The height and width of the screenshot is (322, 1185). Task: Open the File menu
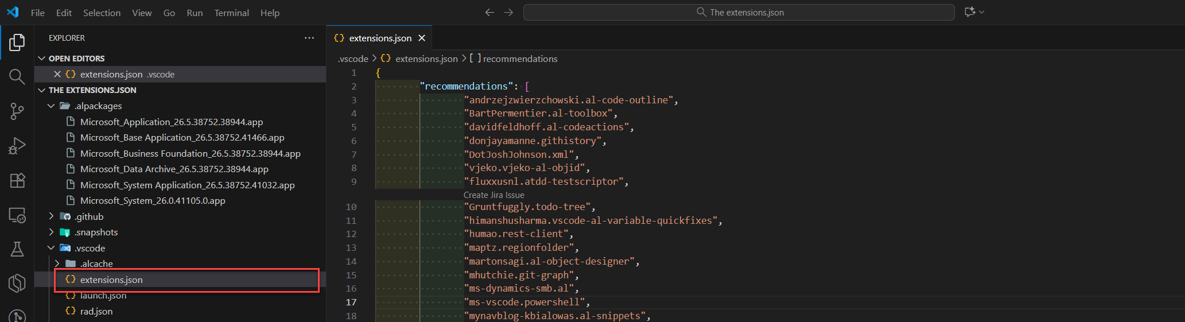point(38,13)
